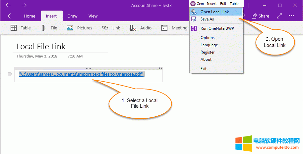
Task: Click the Audio microphone icon
Action: (133, 28)
